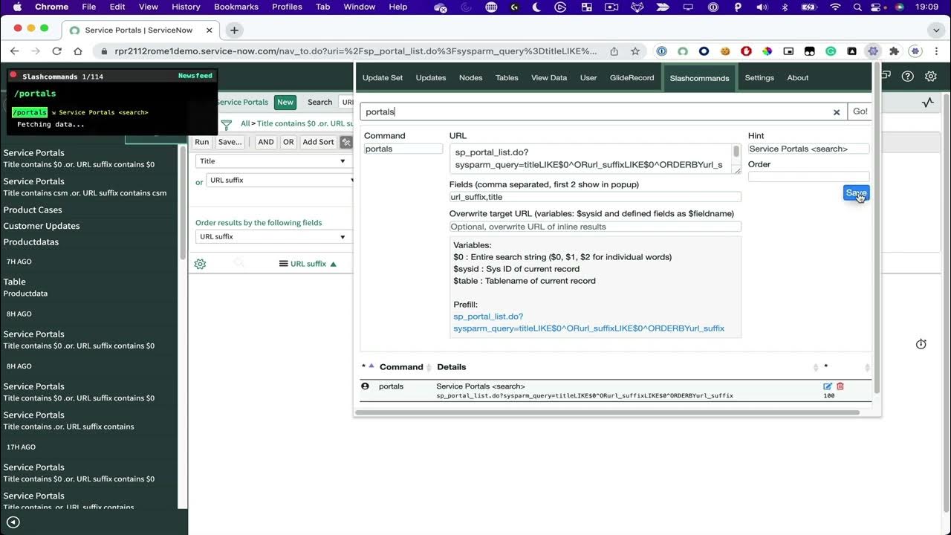Screen dimensions: 951x535
Task: Open ServiceNow settings gear in header
Action: 931,77
